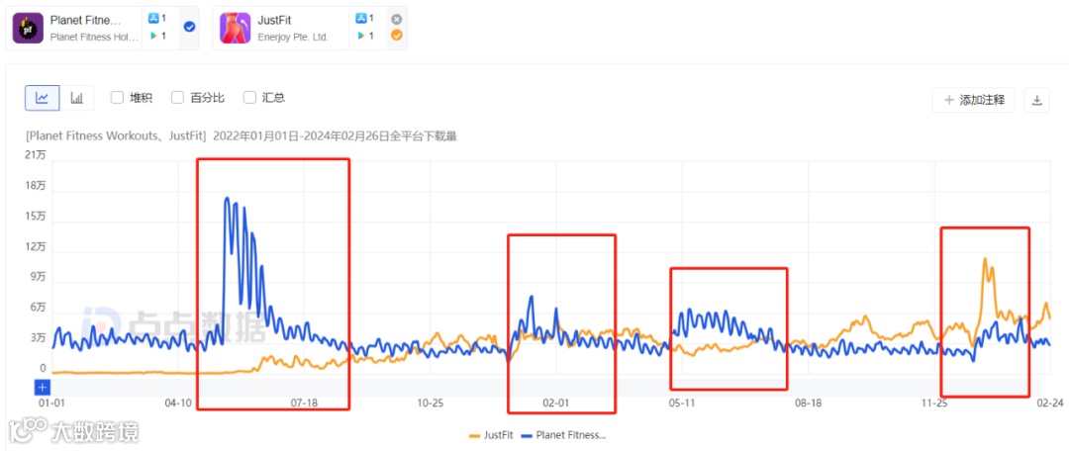Select the line chart view icon
Screen dimensions: 1069x451
coord(43,98)
